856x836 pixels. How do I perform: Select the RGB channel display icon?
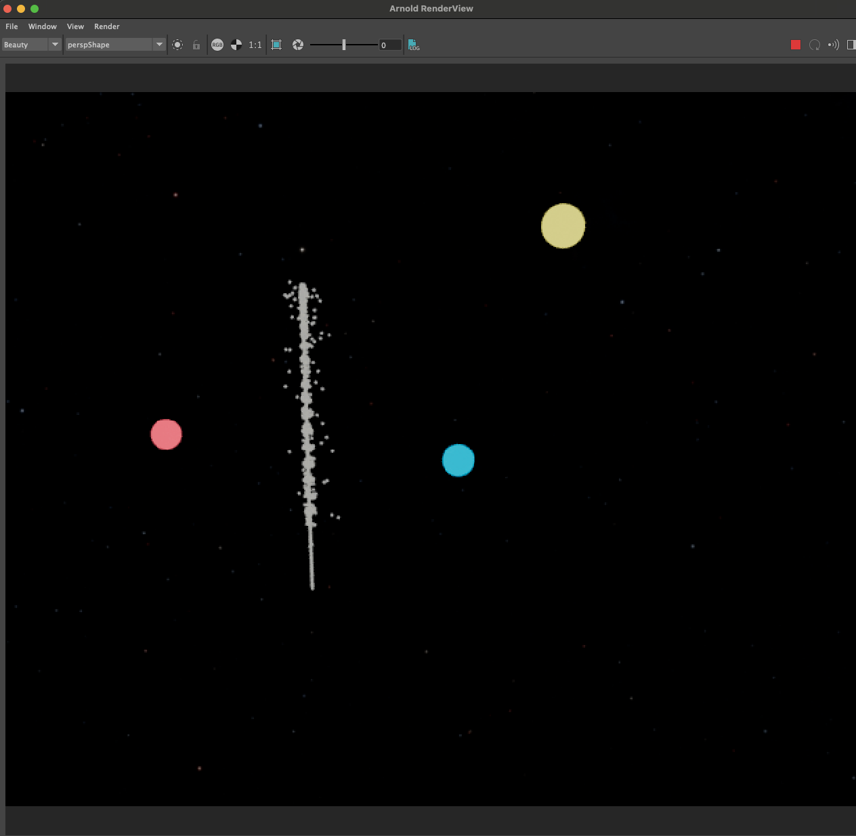coord(217,45)
